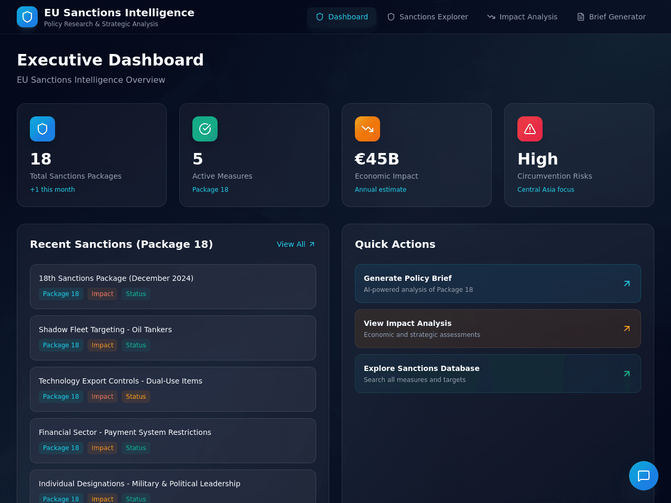Click the '+1 this month' text
671x503 pixels.
[x=52, y=190]
